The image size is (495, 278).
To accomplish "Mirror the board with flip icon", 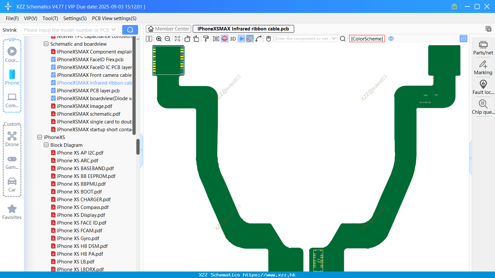I will pyautogui.click(x=216, y=39).
